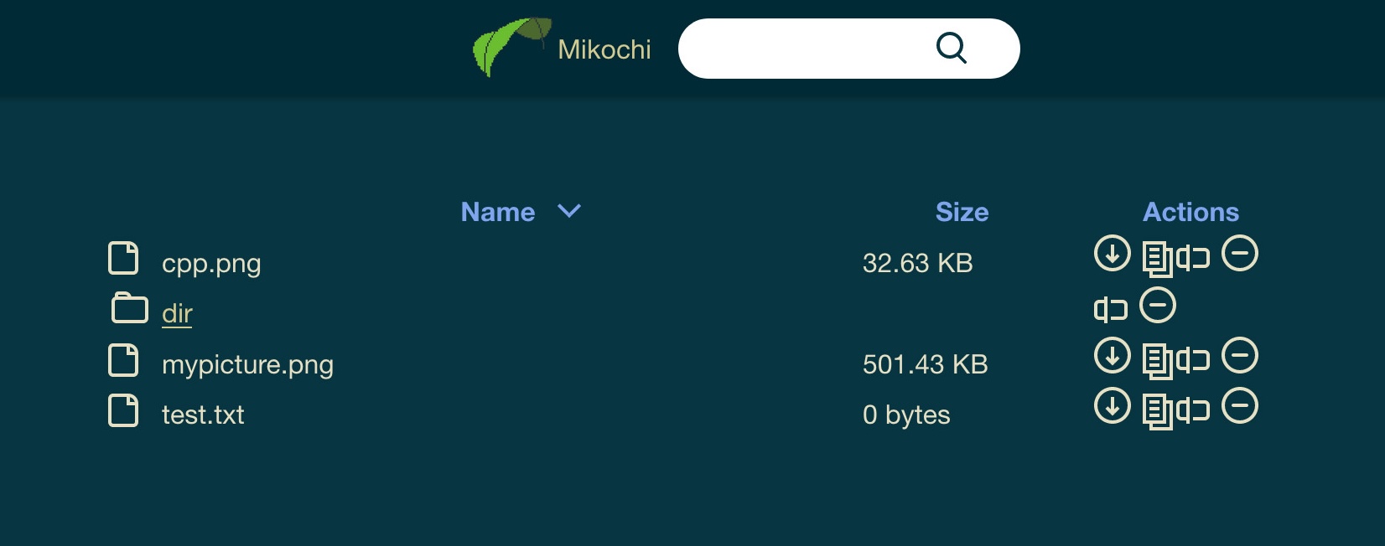
Task: Delete the test.txt file
Action: coord(1240,406)
